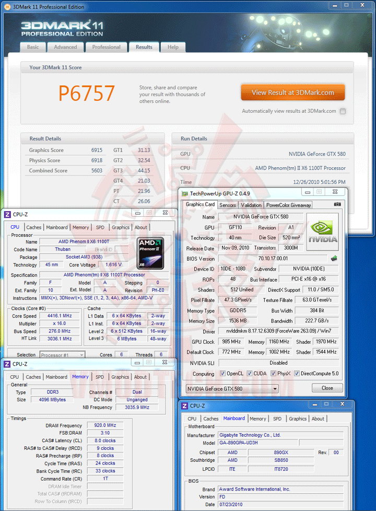This screenshot has height=511, width=376.
Task: Click the CPU-Z icon in the Mainboard window title bar
Action: [184, 406]
